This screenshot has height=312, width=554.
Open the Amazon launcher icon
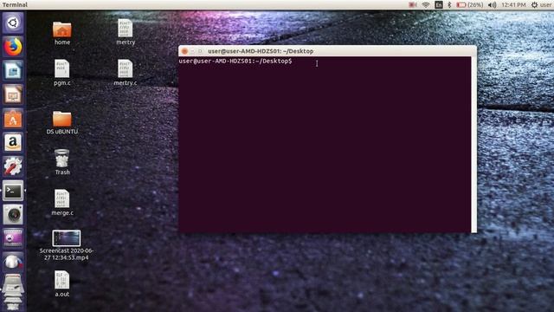click(13, 142)
